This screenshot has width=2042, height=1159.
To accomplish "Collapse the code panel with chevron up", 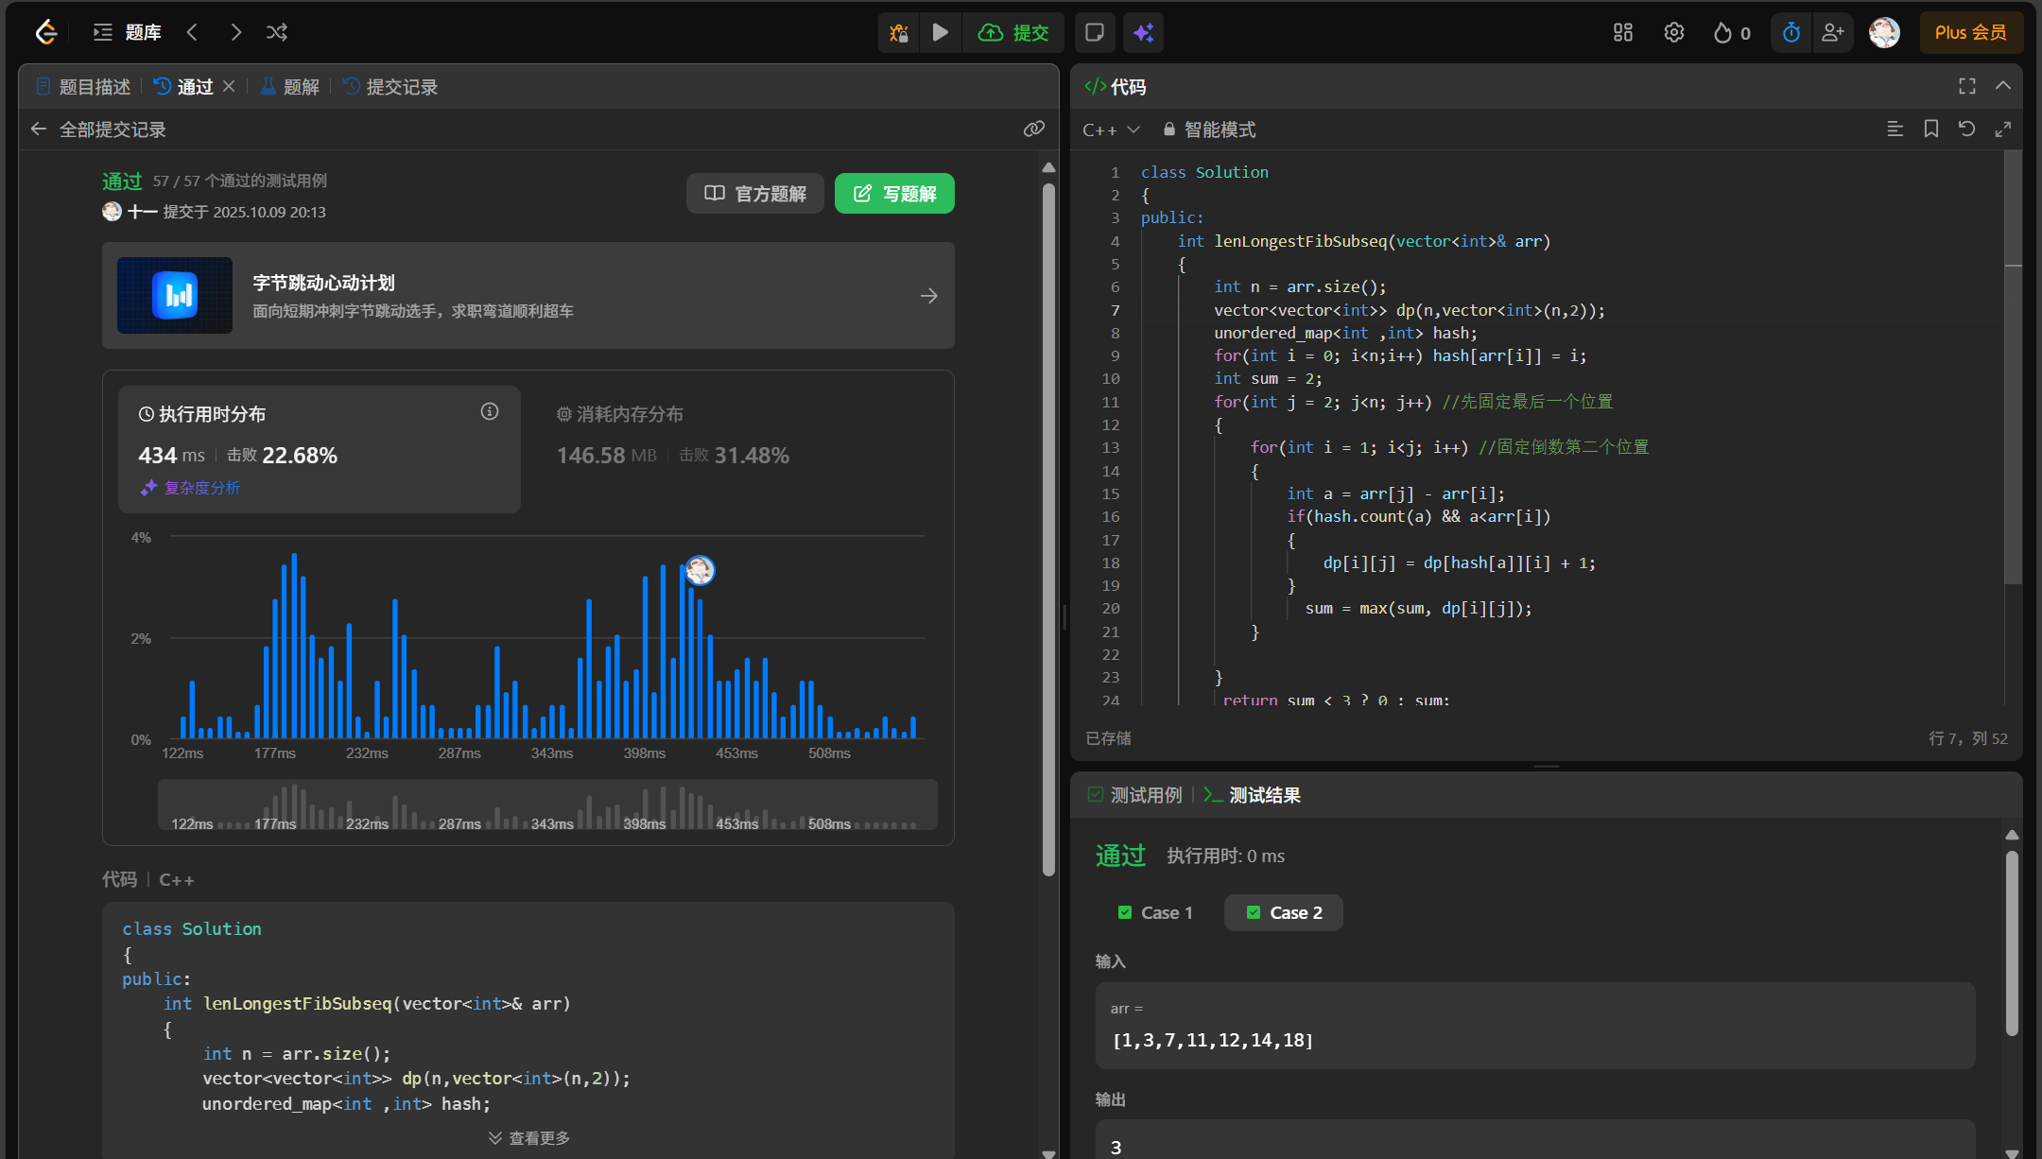I will coord(2002,86).
